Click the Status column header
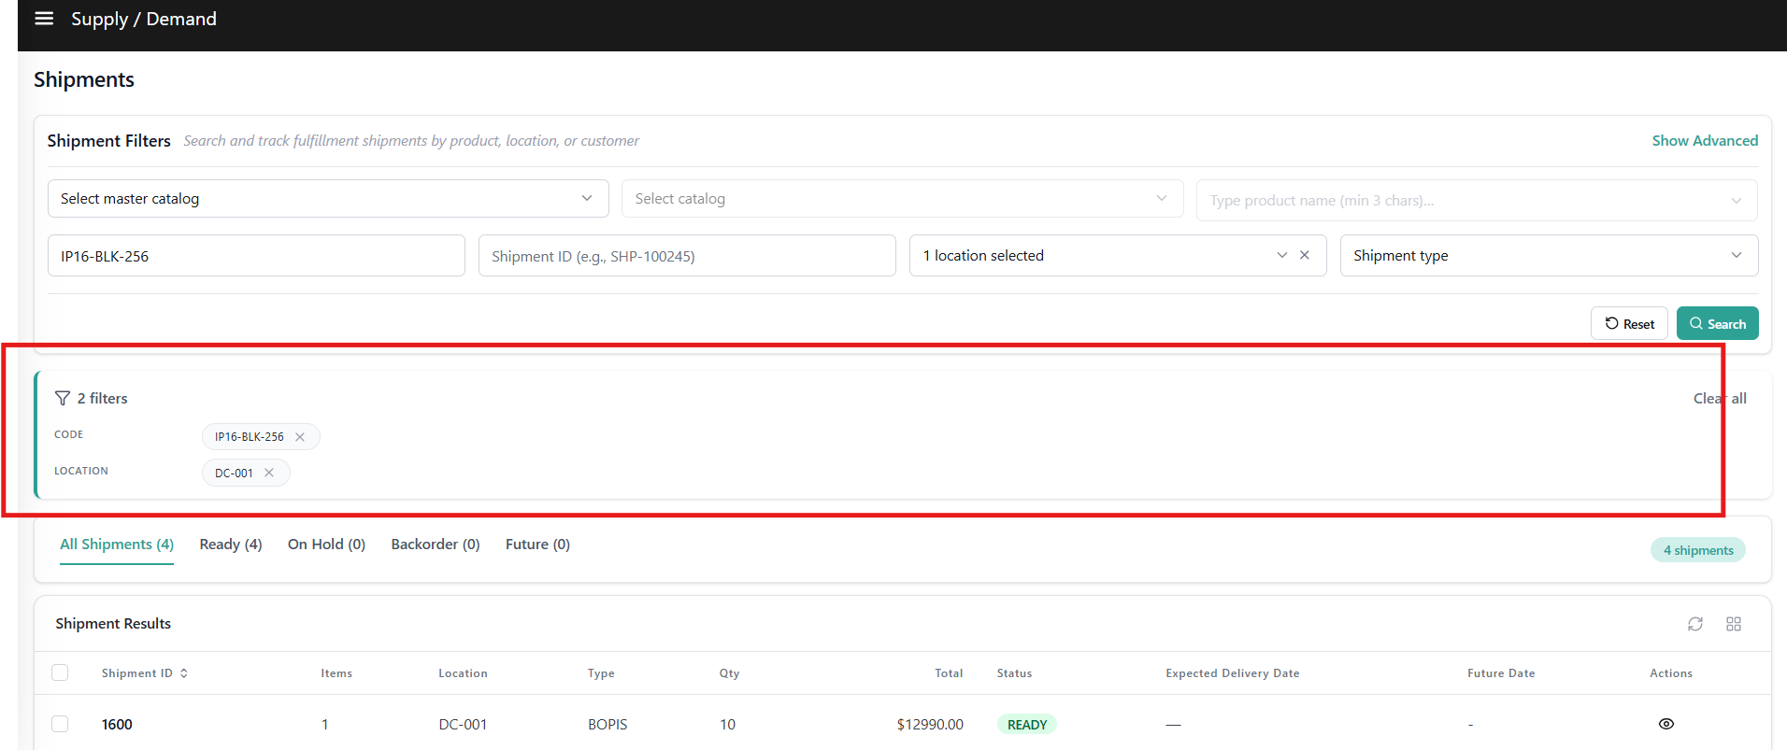Viewport: 1787px width, 750px height. click(x=1014, y=673)
